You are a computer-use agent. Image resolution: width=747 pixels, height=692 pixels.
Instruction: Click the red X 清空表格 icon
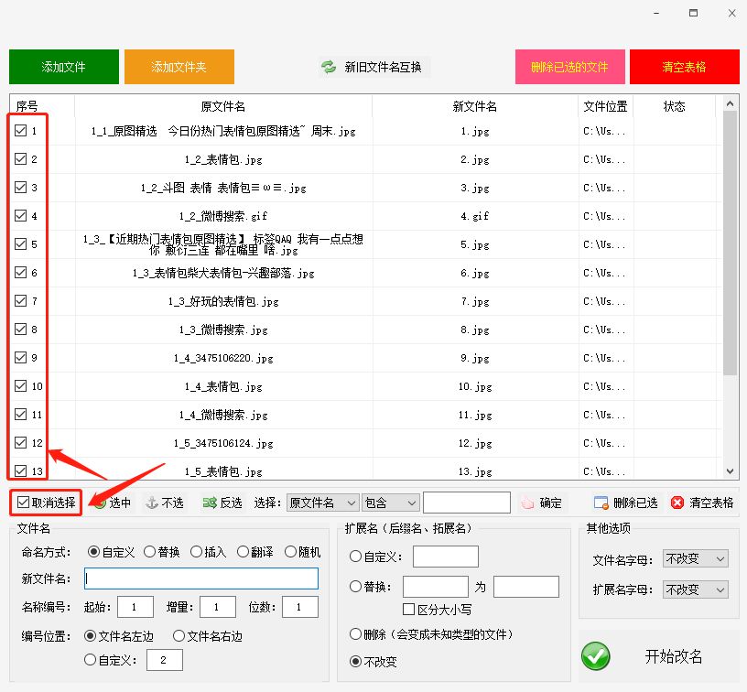click(677, 502)
